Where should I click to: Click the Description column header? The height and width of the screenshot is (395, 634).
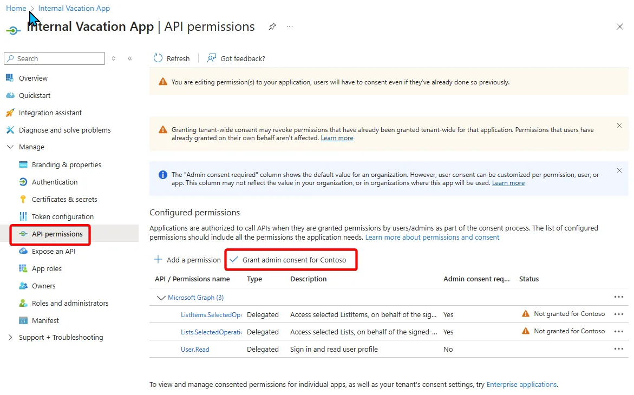tap(308, 279)
